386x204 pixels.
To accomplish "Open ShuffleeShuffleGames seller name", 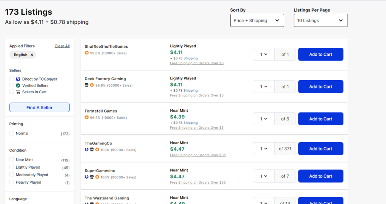I will [106, 46].
